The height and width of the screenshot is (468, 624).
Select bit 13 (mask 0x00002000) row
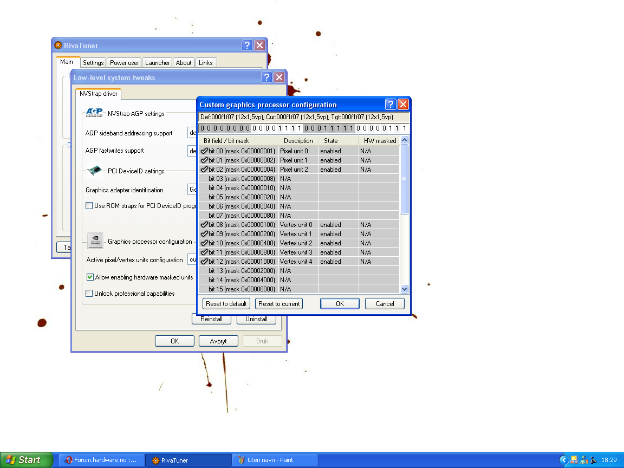pos(299,270)
